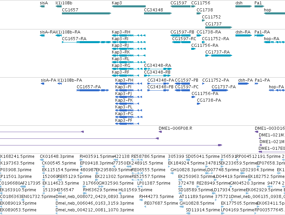Image resolution: width=285 pixels, height=215 pixels.
Task: Select the CG1597-RC transcript label
Action: (x=184, y=39)
